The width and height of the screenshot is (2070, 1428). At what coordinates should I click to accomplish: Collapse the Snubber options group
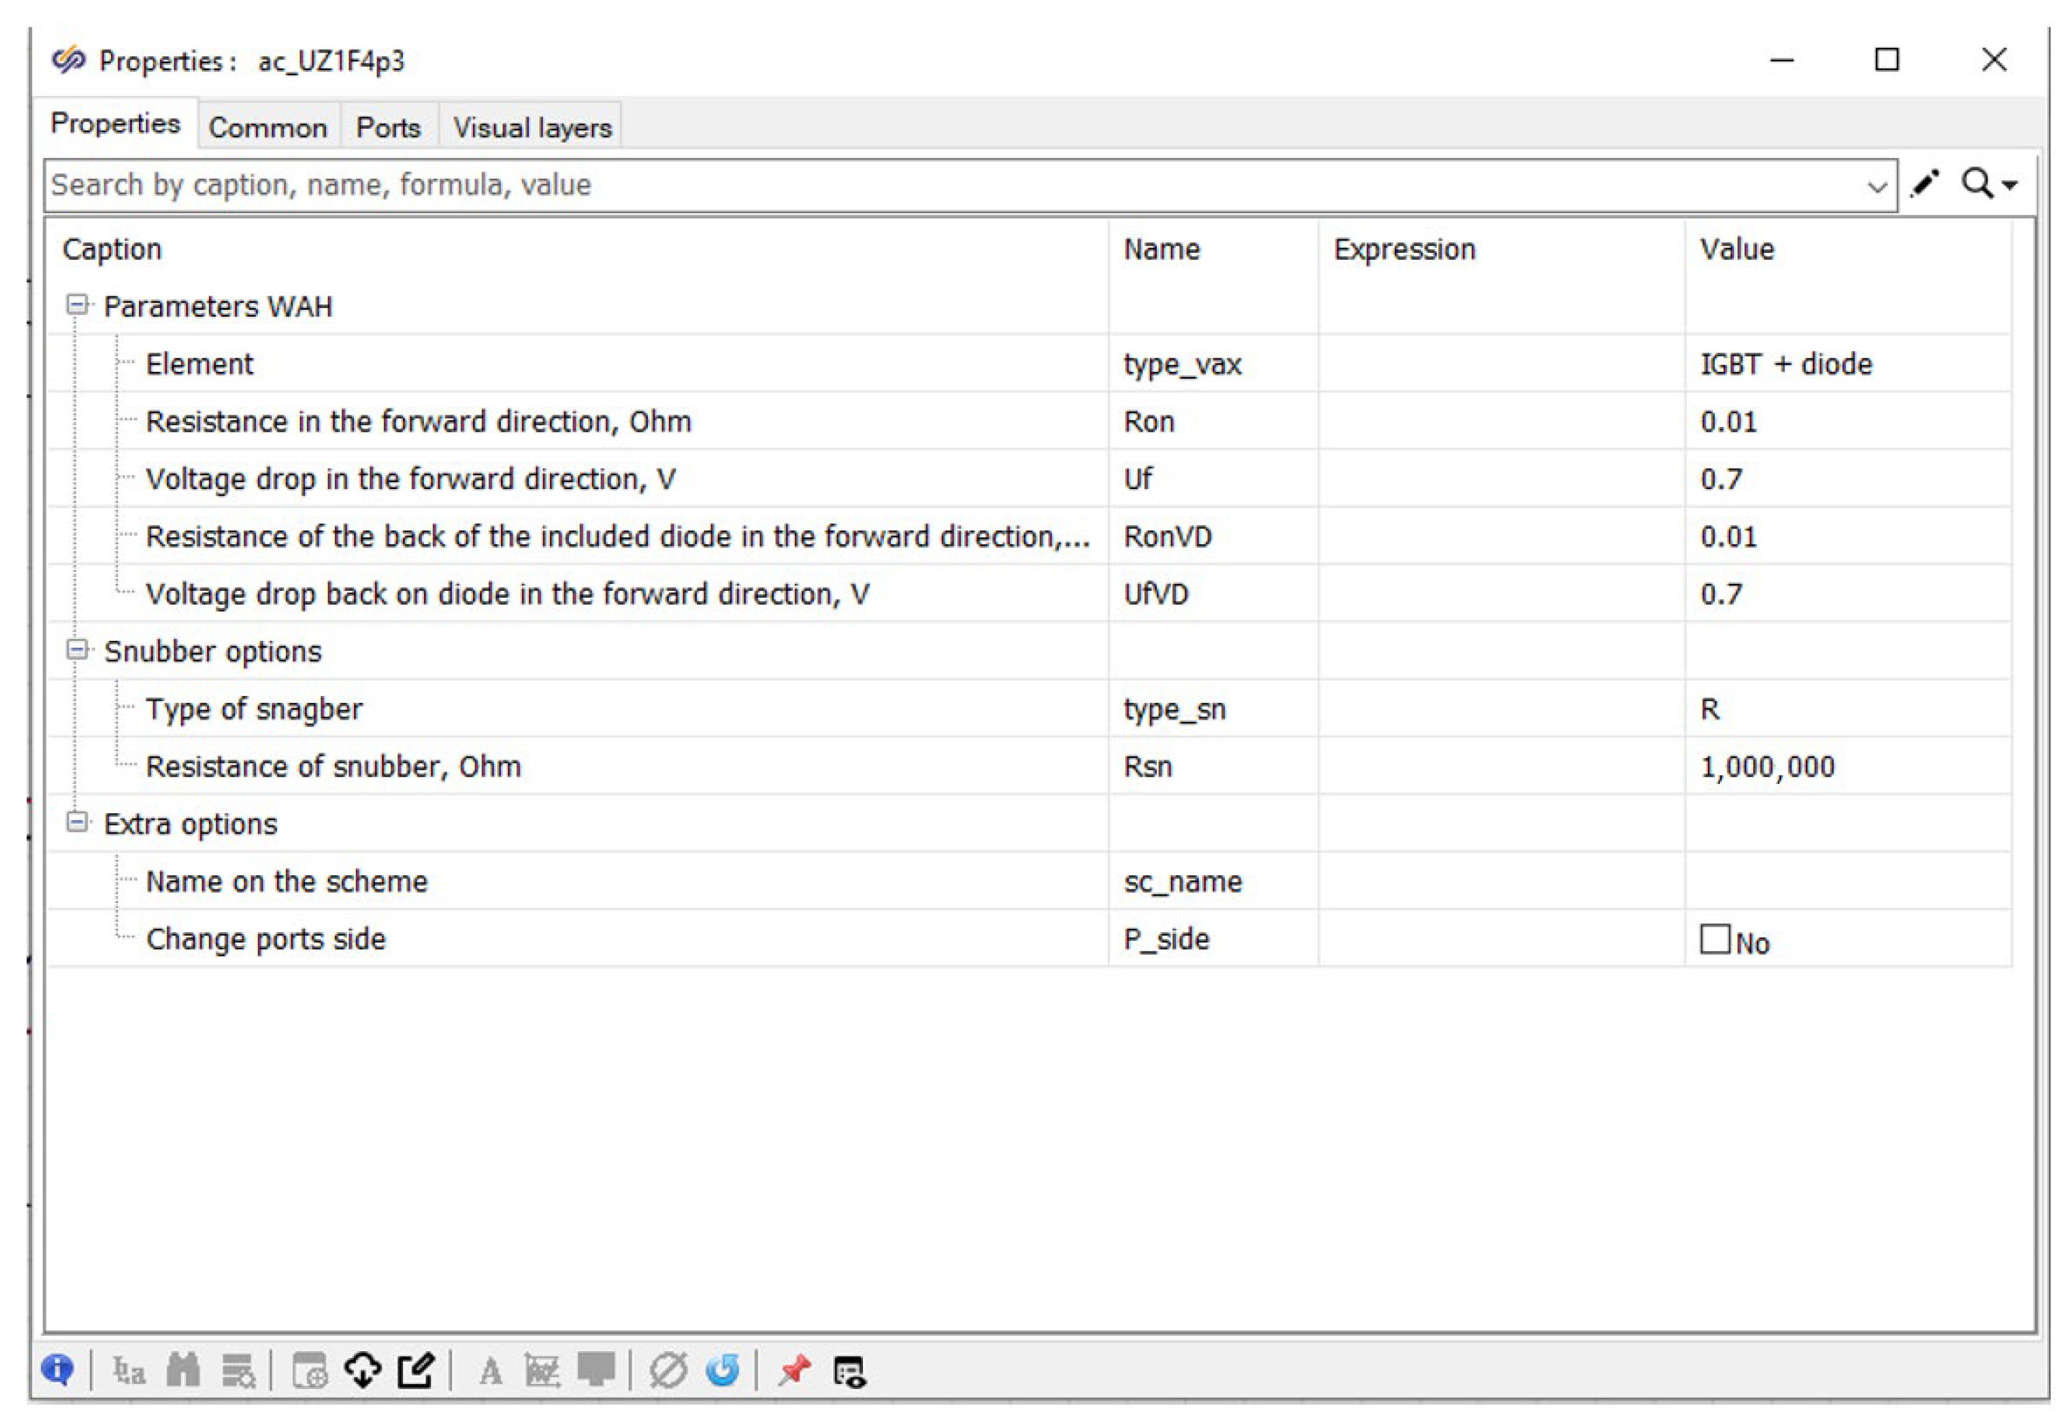(x=78, y=651)
